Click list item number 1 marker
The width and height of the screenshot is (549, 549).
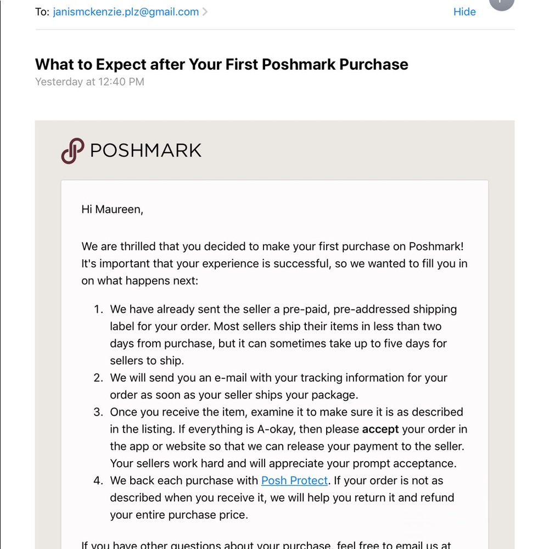click(98, 309)
